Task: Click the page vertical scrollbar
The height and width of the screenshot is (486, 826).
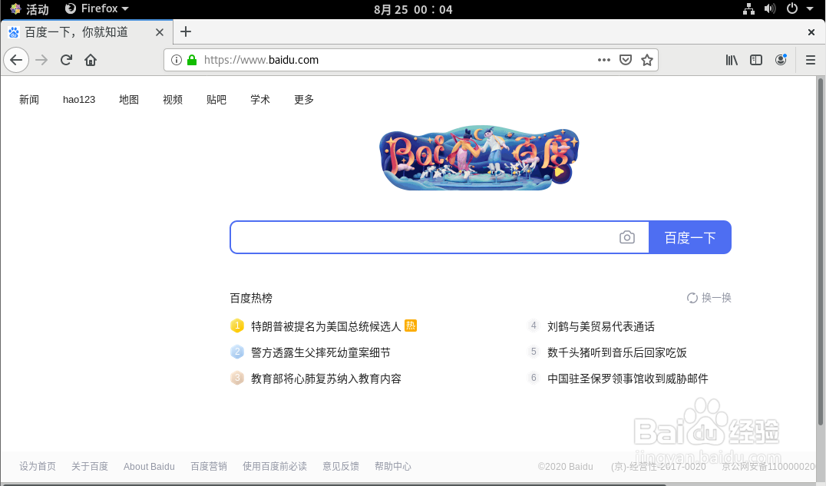Action: [820, 252]
